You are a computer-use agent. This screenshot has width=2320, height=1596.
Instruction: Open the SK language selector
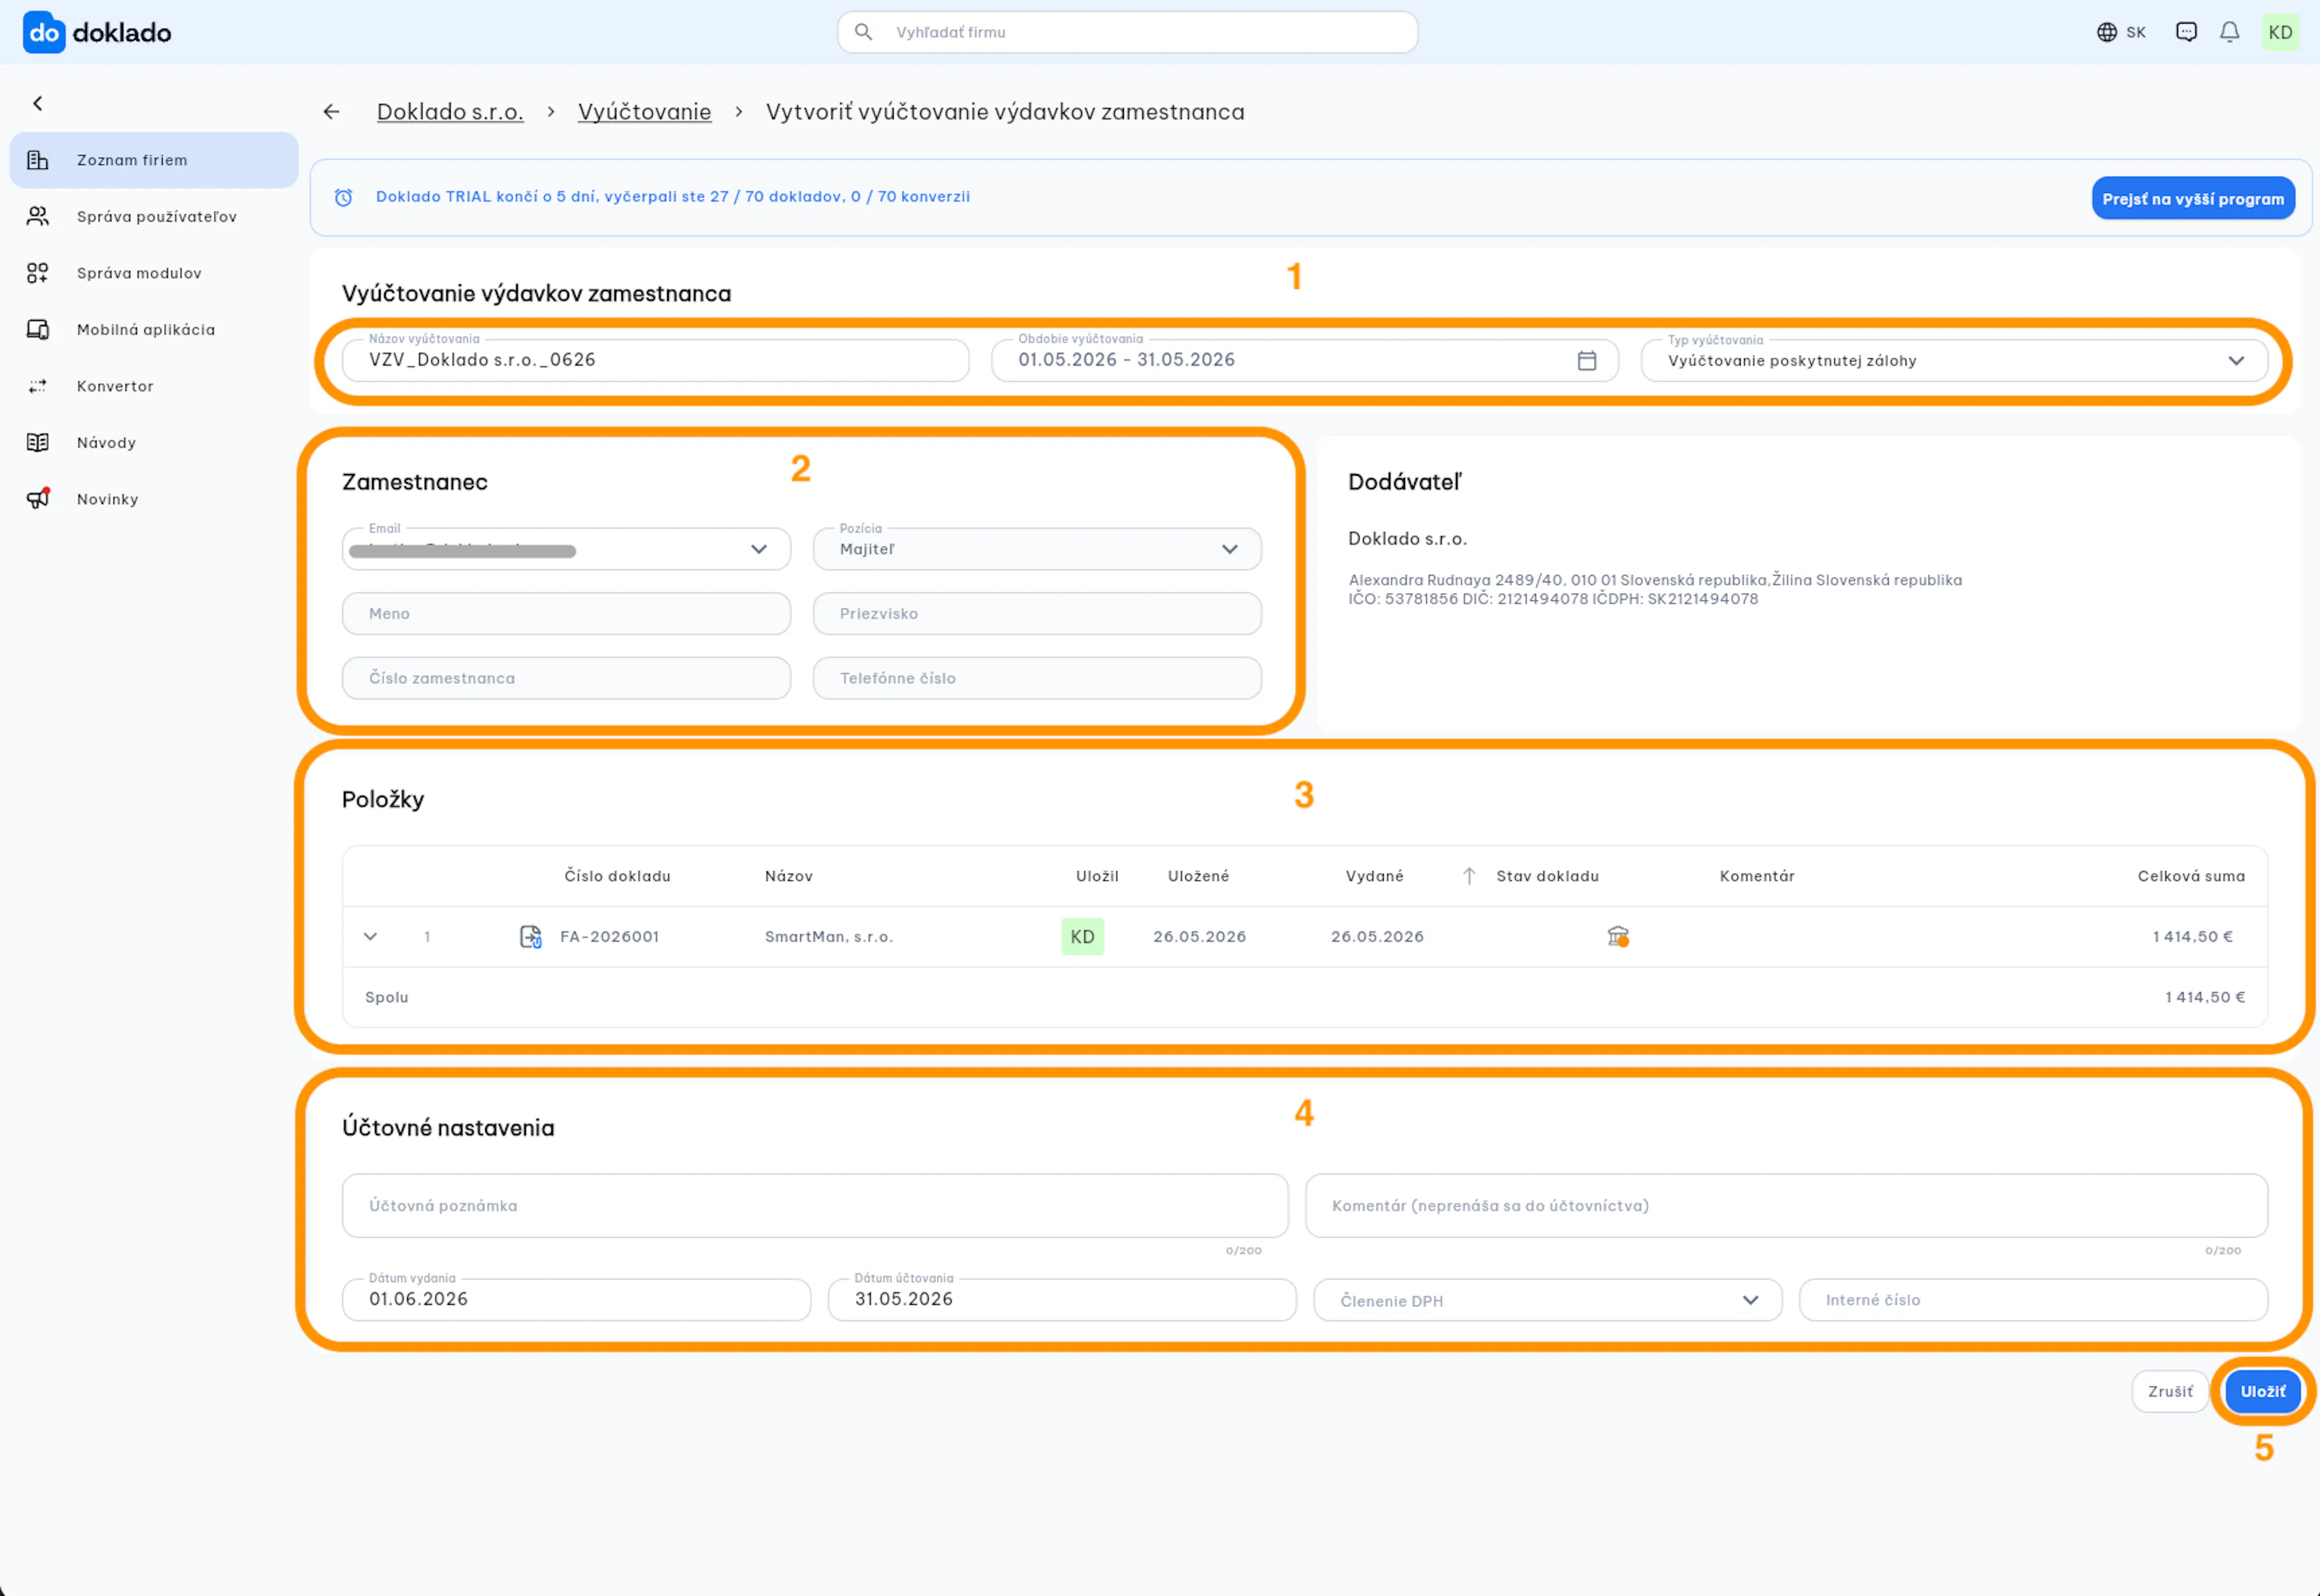[x=2122, y=32]
